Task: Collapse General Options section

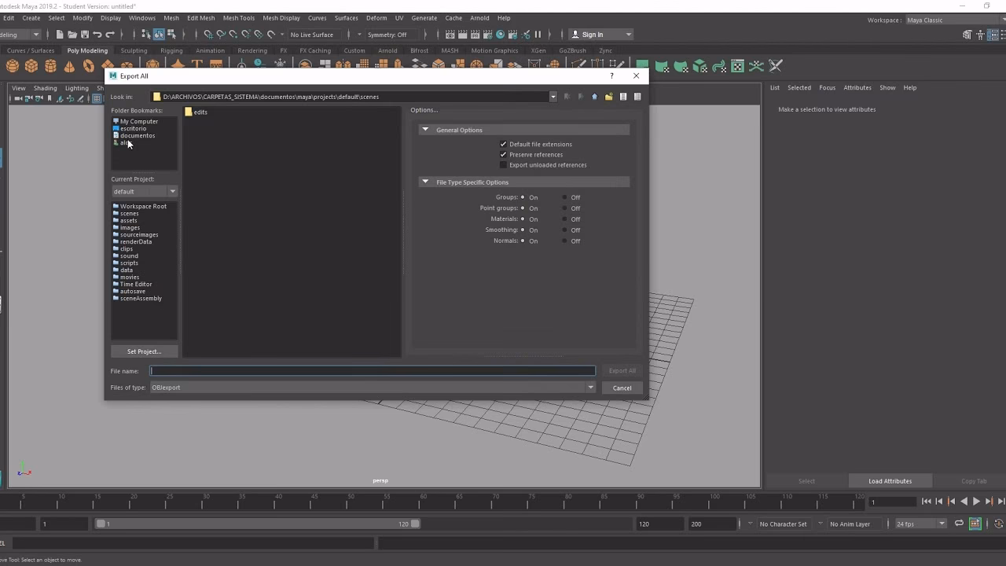Action: click(x=425, y=130)
